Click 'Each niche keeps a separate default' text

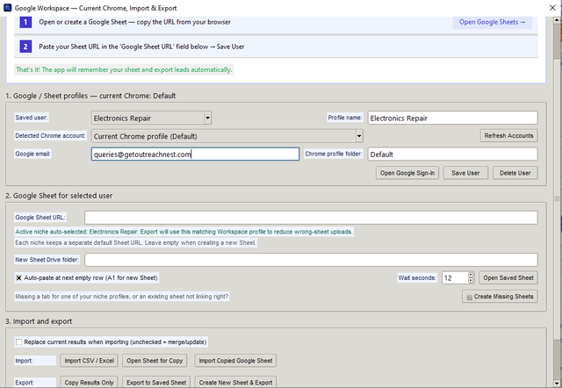[135, 242]
